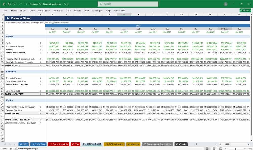Click the TOTAL ASSETS row label
Image resolution: width=253 pixels, height=150 pixels.
pos(12,65)
